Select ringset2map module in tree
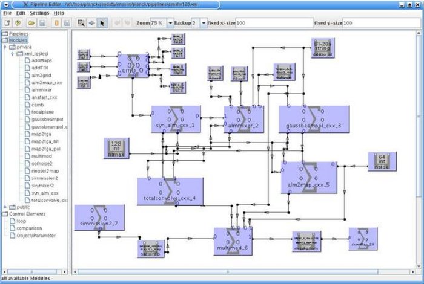 45,171
